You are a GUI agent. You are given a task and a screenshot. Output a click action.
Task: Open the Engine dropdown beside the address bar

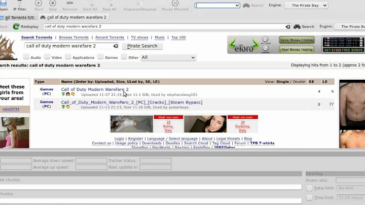point(350,26)
